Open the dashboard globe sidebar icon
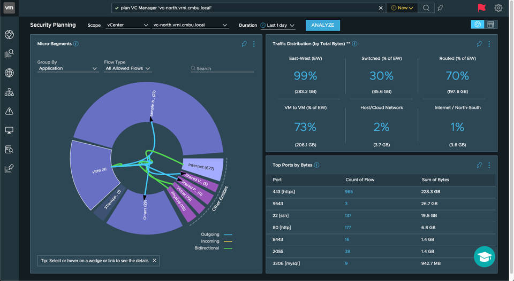This screenshot has height=281, width=514. 9,34
